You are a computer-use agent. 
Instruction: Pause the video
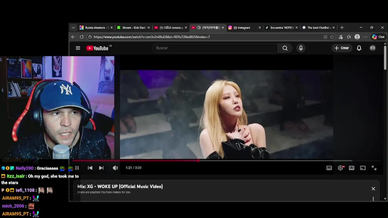(77, 168)
